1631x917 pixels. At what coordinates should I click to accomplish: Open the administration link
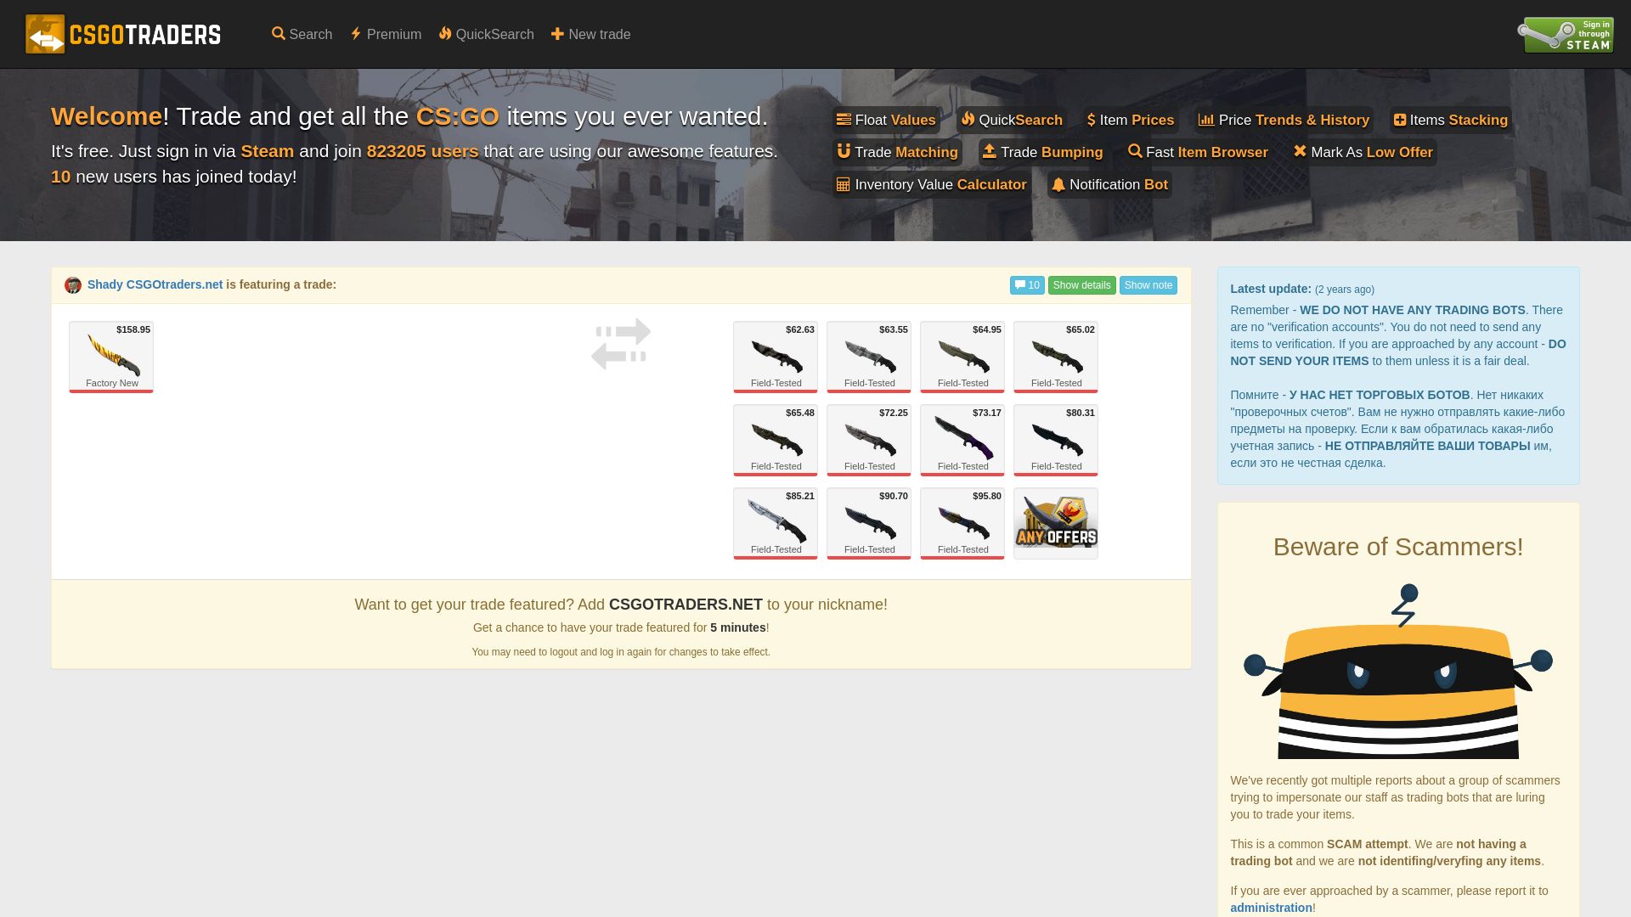1271,908
